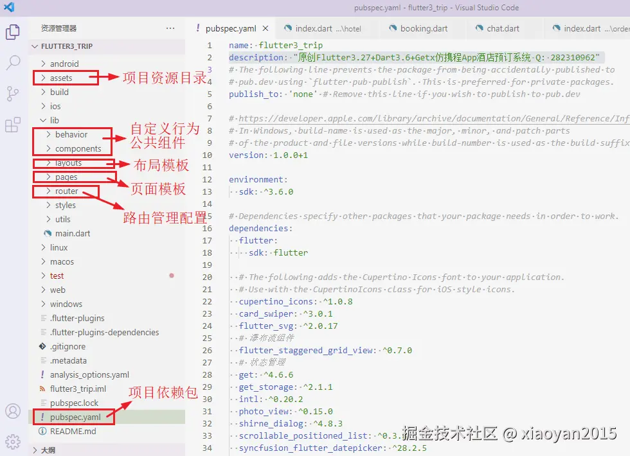The height and width of the screenshot is (456, 630).
Task: Click the Dart icon on booking.dart tab
Action: click(x=393, y=28)
